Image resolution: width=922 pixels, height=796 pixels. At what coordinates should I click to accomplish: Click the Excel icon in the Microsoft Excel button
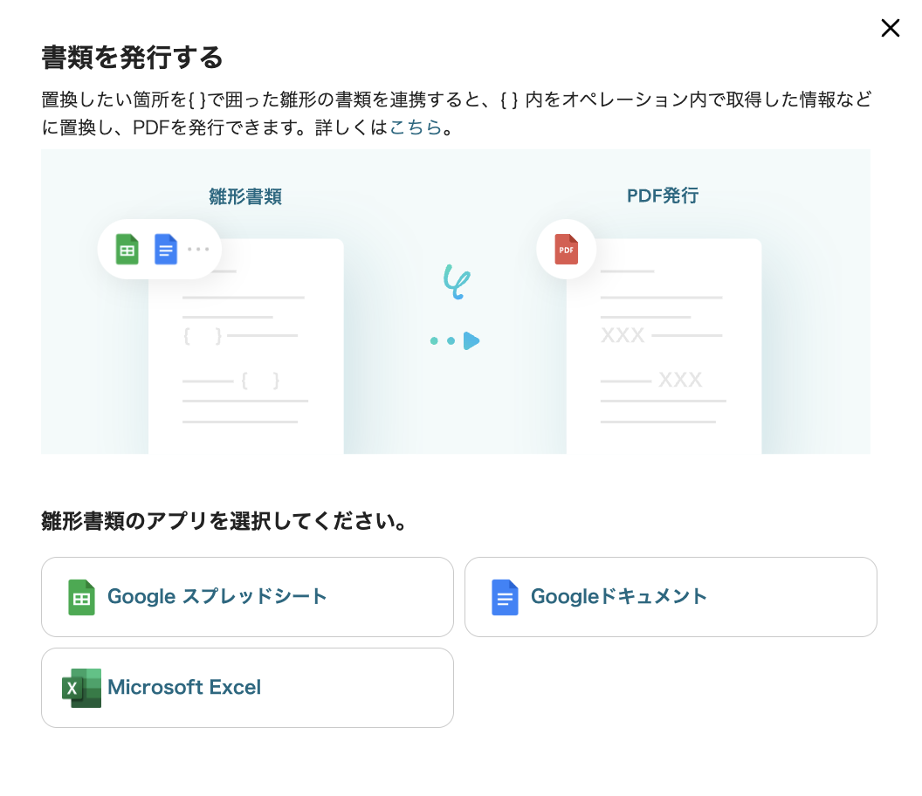[81, 688]
